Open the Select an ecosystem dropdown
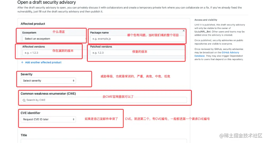Viewport: 267px width, 143px height. tap(55, 39)
